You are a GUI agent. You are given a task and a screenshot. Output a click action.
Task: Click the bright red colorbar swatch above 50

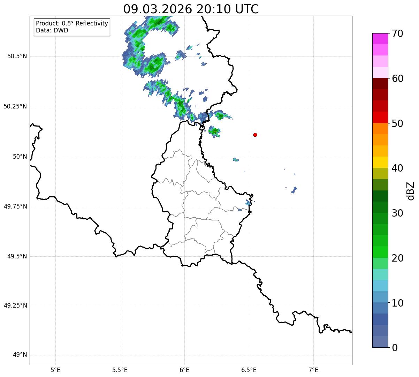[x=380, y=118]
